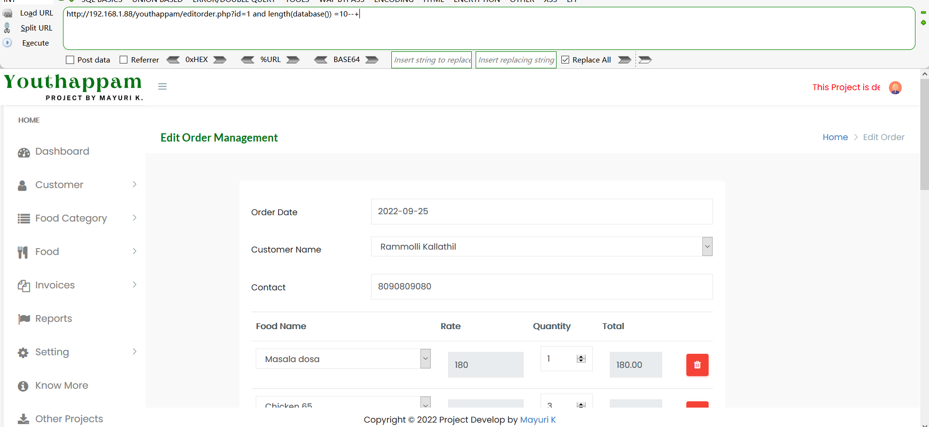Click the first arrow after Replace All
929x427 pixels.
tap(625, 60)
